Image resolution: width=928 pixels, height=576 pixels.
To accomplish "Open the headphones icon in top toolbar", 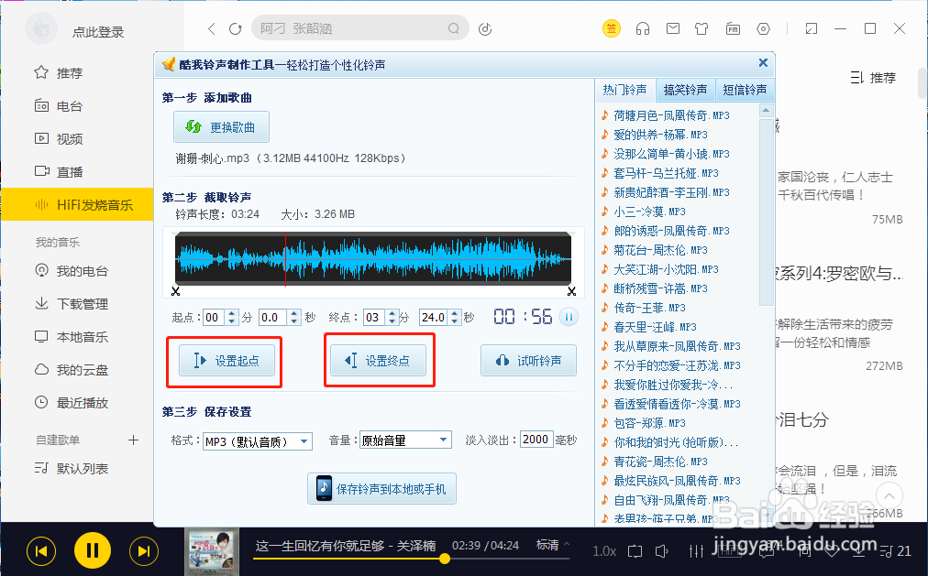I will point(643,28).
